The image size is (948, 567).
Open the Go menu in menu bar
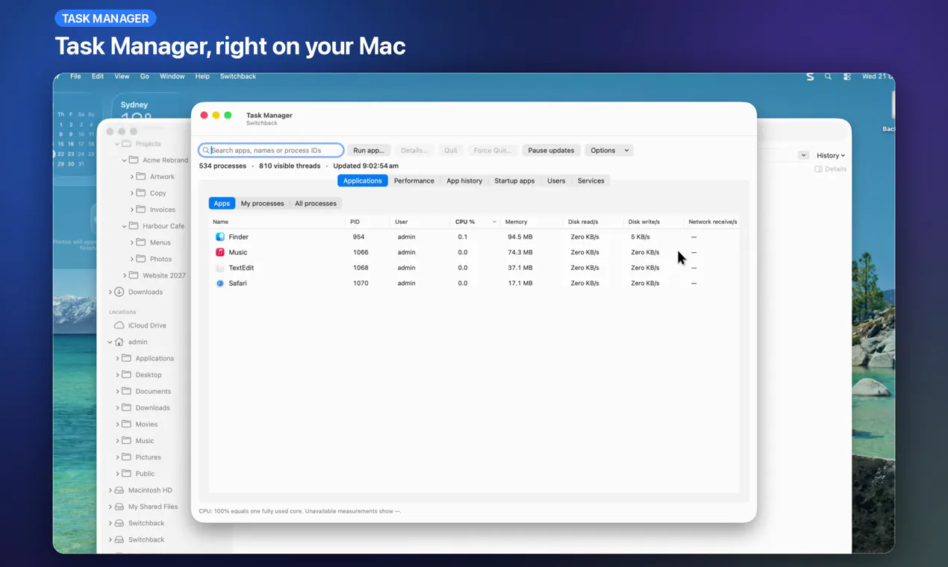pyautogui.click(x=145, y=76)
